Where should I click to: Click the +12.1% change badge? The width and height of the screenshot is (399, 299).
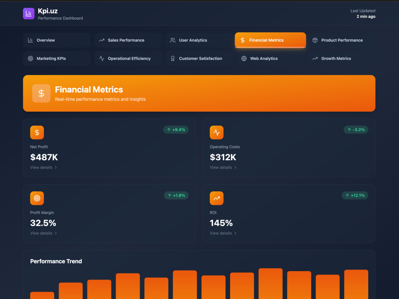tap(355, 195)
